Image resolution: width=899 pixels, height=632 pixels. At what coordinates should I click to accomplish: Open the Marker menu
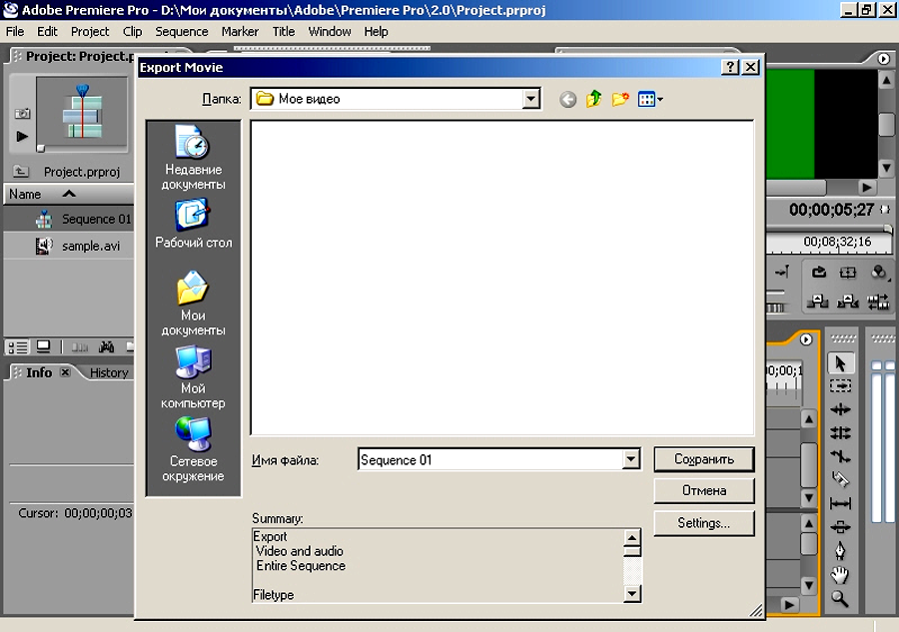coord(240,32)
